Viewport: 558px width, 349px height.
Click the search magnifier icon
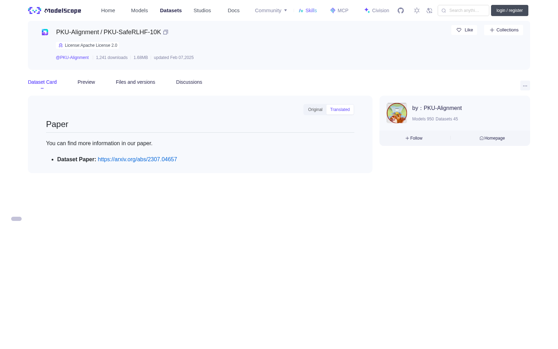[444, 10]
